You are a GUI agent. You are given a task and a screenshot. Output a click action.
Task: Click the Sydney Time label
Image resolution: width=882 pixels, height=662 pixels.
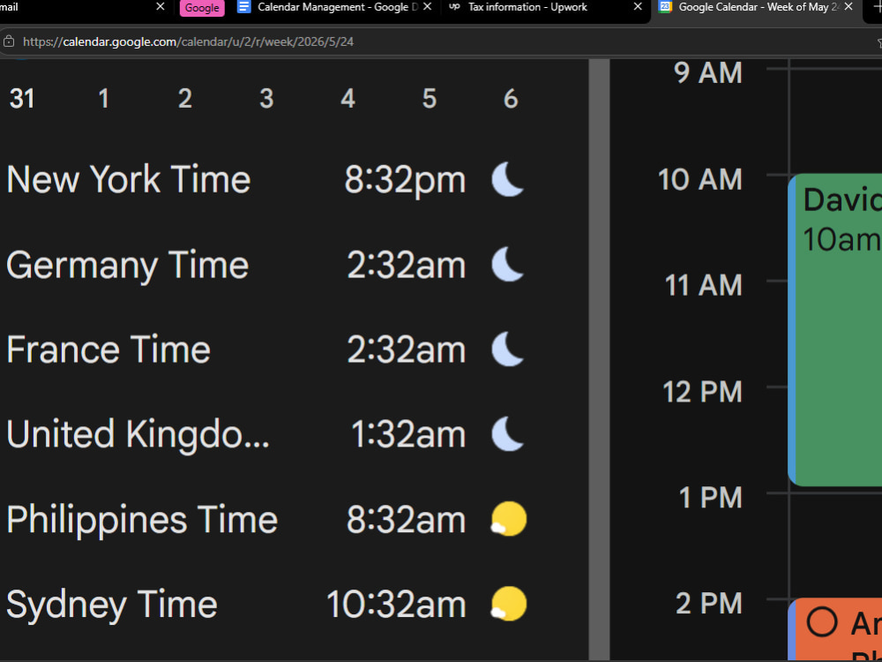point(111,606)
